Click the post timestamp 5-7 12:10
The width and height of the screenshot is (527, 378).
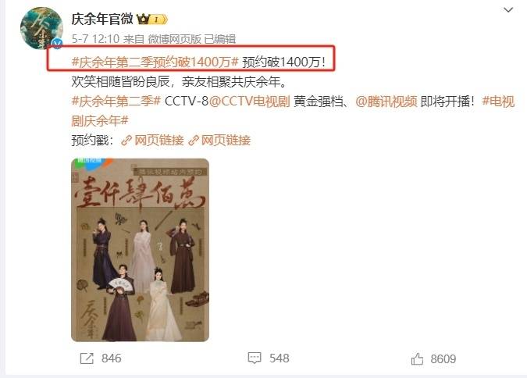pyautogui.click(x=95, y=39)
